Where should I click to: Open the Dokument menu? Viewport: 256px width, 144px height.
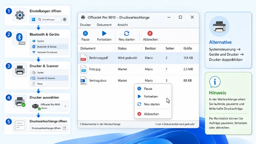click(x=104, y=25)
